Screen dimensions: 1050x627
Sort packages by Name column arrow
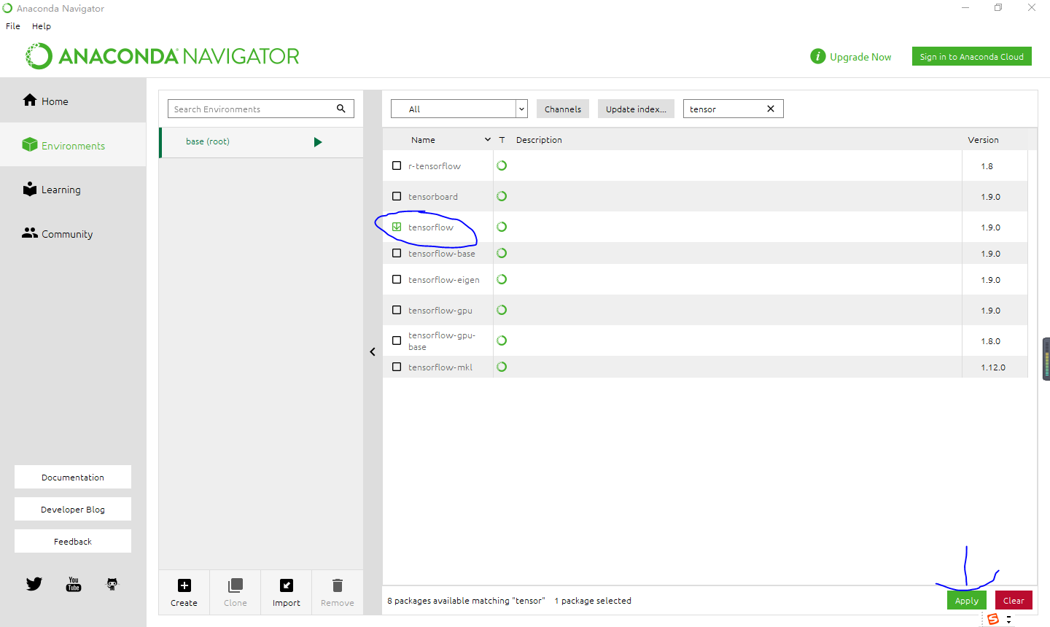pyautogui.click(x=488, y=139)
